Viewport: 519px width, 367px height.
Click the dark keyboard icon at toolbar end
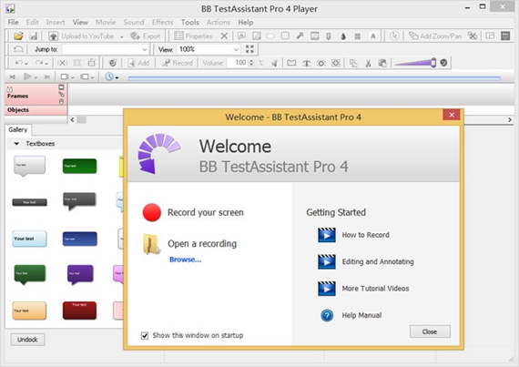(505, 36)
